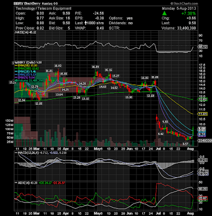The width and height of the screenshot is (212, 216).
Task: Click the 9.42 price annotation
Action: click(161, 134)
